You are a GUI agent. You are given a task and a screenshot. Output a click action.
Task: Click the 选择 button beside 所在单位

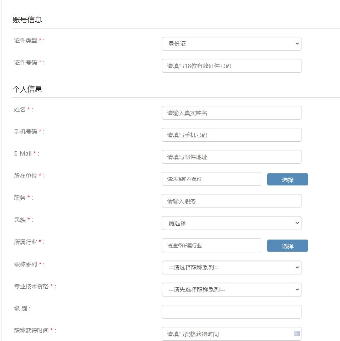click(287, 180)
